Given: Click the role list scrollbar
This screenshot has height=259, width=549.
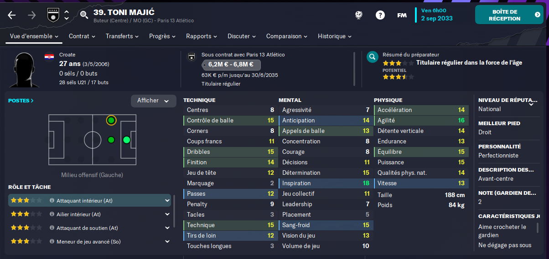Looking at the screenshot, I should [x=174, y=211].
